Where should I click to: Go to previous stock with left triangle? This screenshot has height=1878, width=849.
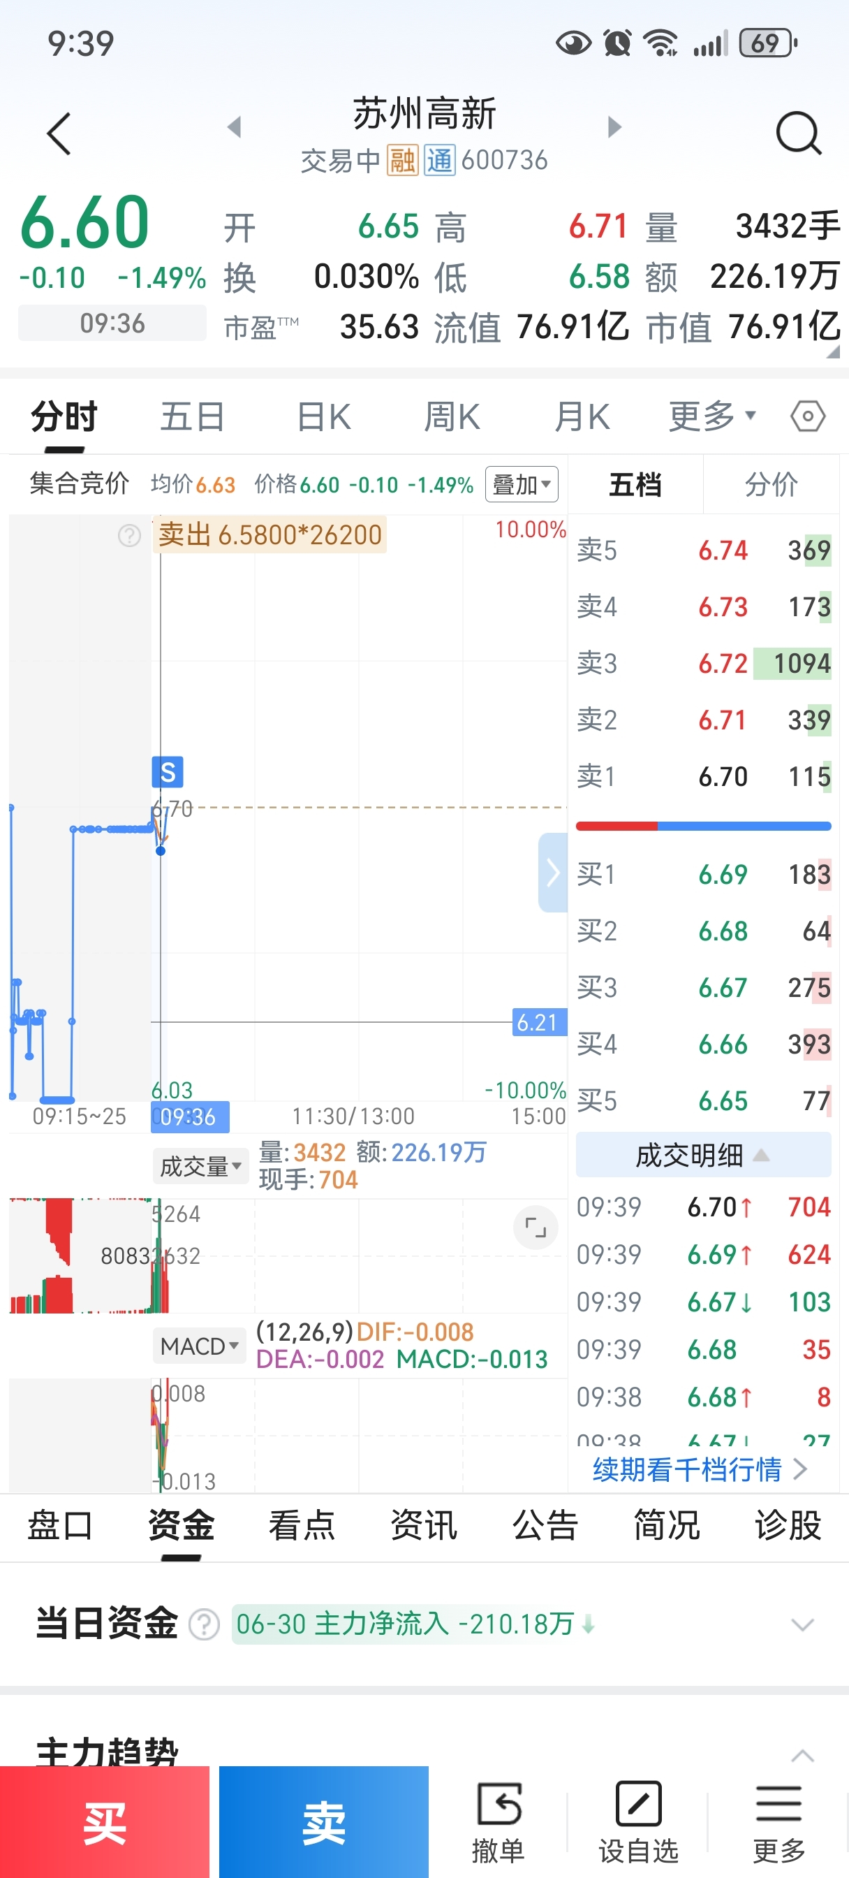coord(234,127)
